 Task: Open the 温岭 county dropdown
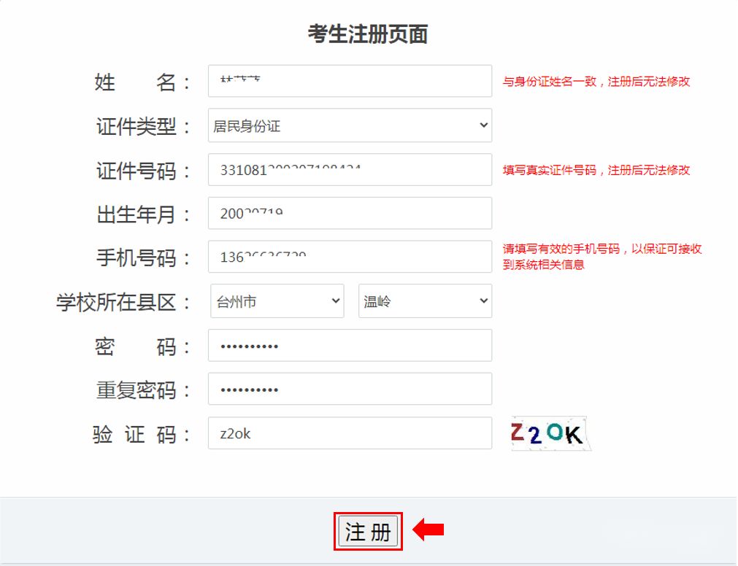click(x=425, y=301)
